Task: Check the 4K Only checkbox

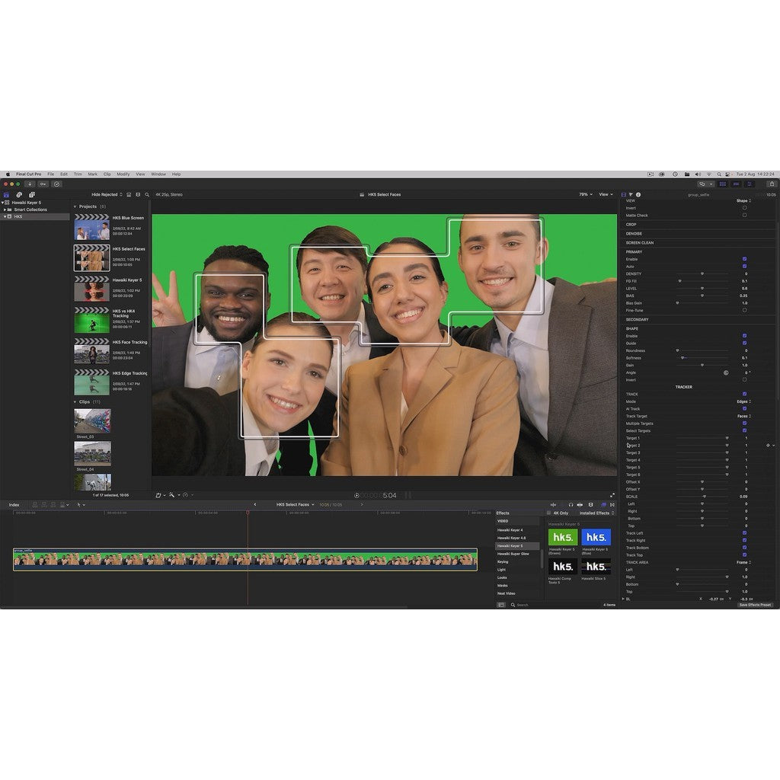Action: 549,513
